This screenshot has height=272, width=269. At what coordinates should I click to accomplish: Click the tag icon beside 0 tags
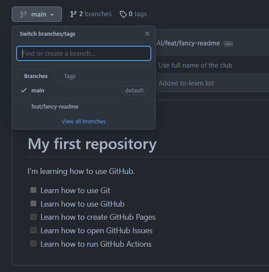pyautogui.click(x=123, y=14)
